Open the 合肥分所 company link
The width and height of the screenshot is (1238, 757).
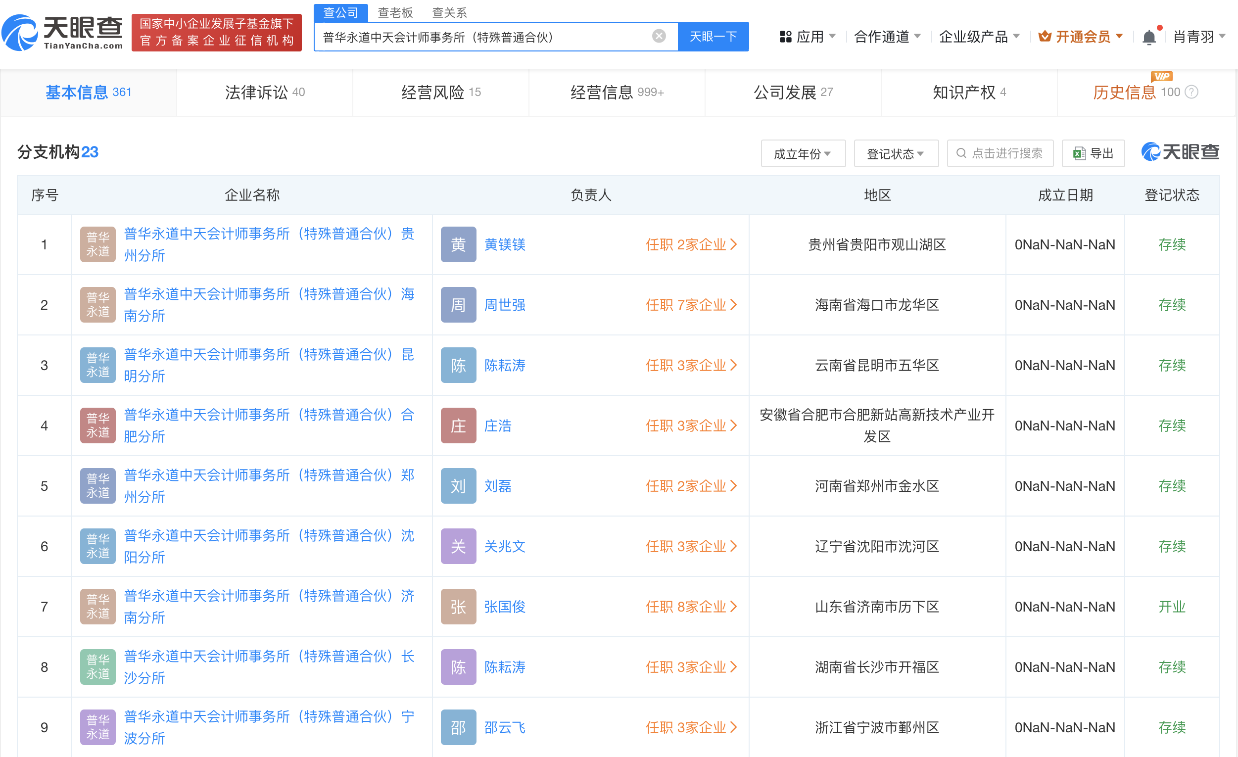click(x=269, y=426)
